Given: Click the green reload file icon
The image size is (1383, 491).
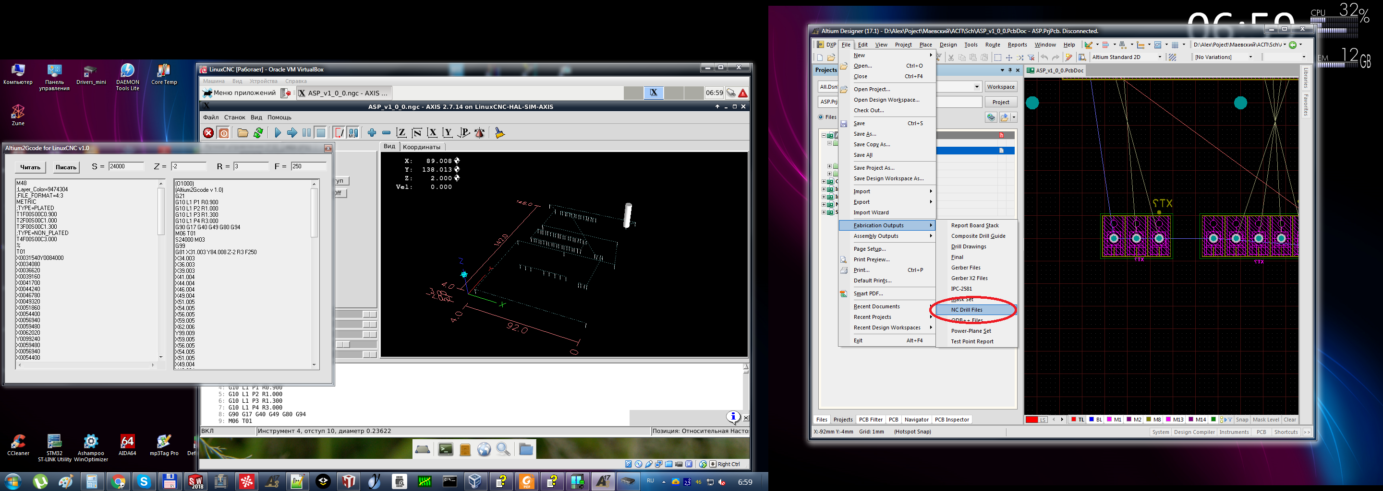Looking at the screenshot, I should (258, 133).
